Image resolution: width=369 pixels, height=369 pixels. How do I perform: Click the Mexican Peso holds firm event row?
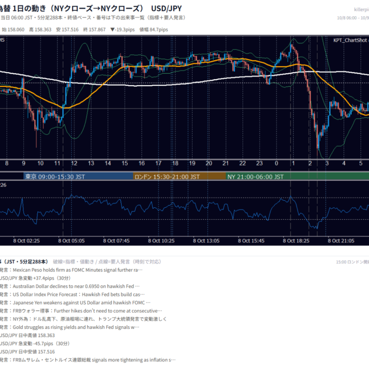coord(71,270)
